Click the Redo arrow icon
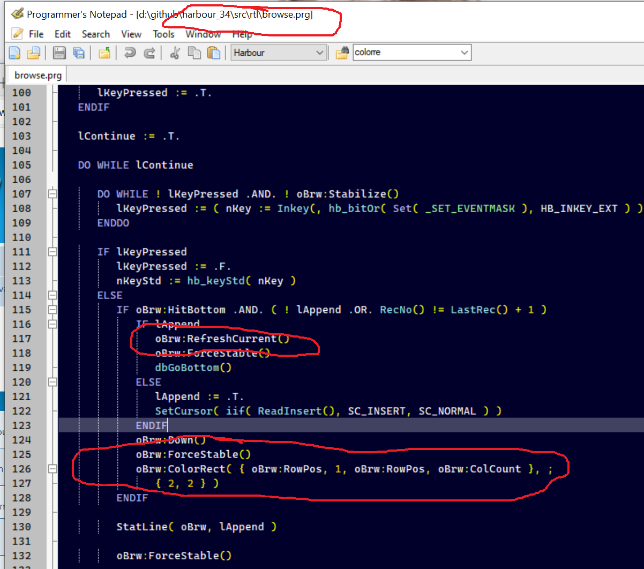 [150, 53]
